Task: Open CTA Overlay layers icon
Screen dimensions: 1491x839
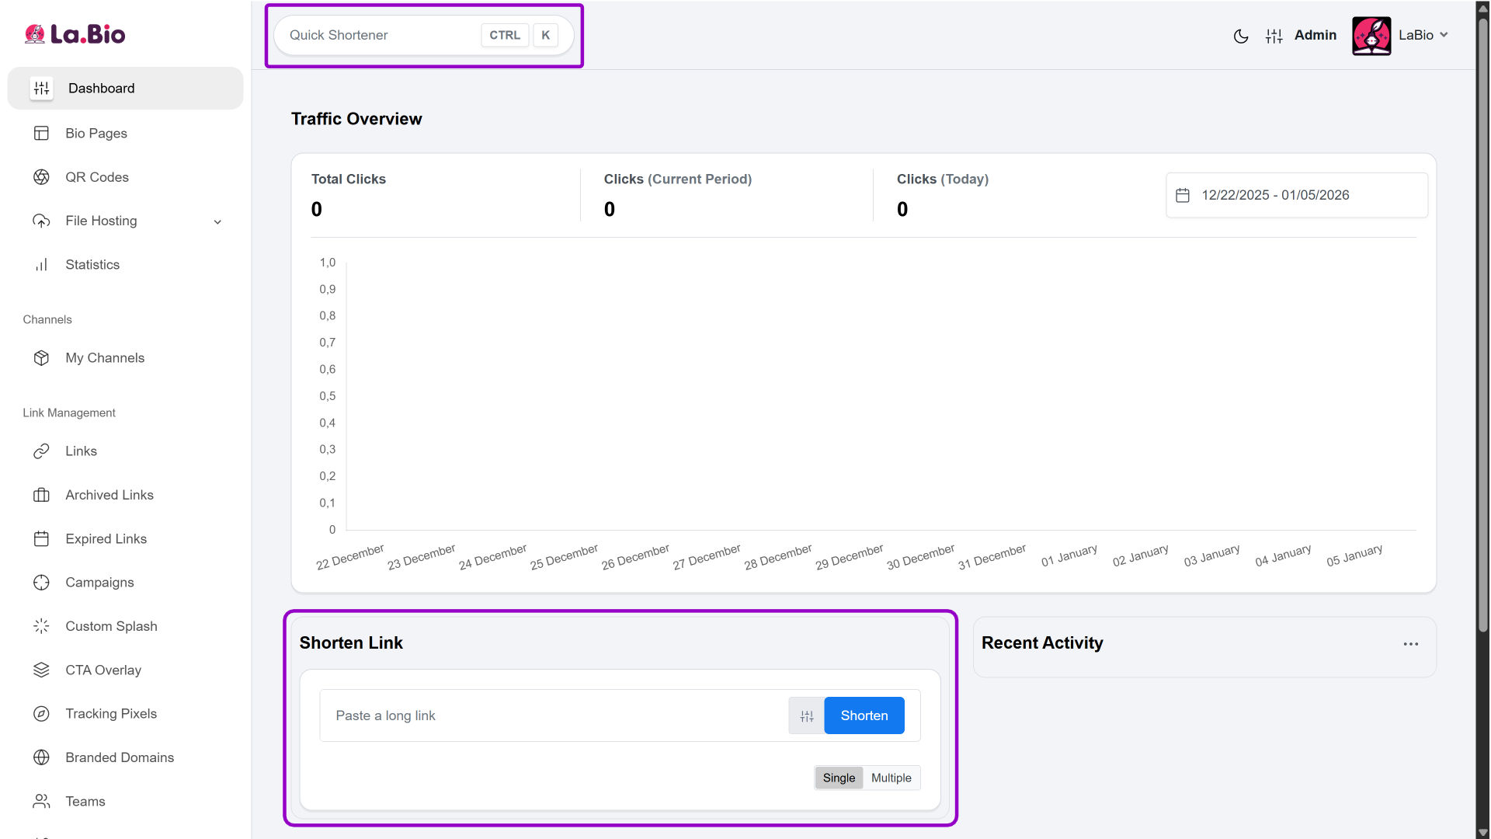Action: [x=41, y=670]
